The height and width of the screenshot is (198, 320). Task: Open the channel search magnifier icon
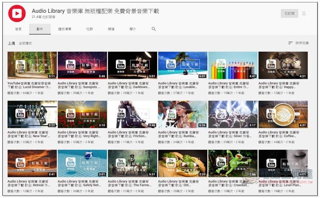click(x=154, y=29)
